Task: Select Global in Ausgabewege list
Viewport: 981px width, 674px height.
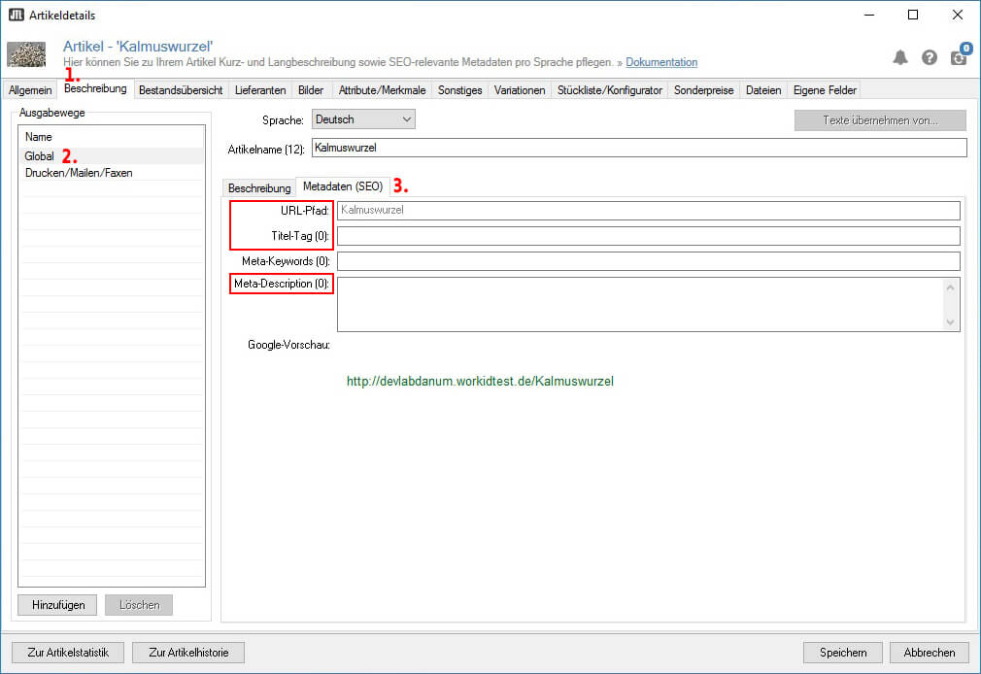Action: [40, 155]
